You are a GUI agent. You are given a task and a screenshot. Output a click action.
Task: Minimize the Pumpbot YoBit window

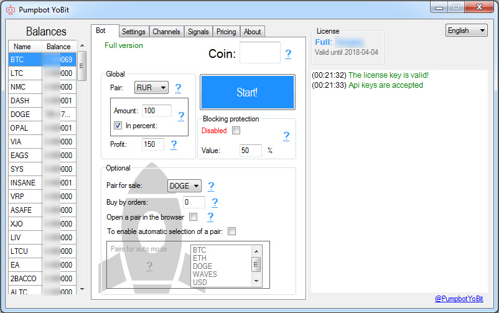pyautogui.click(x=439, y=7)
